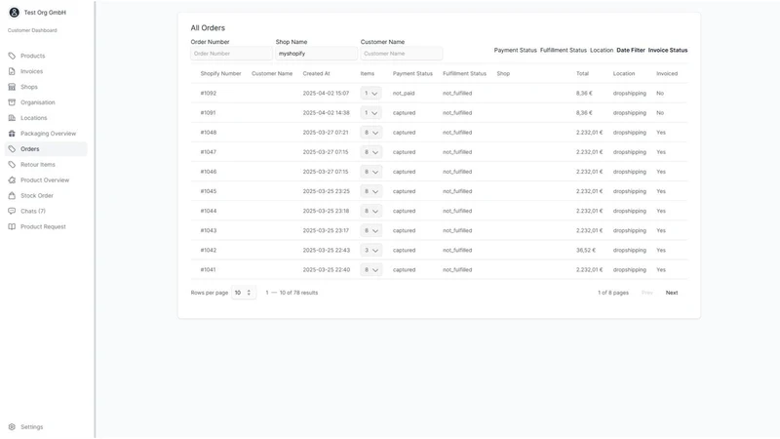Viewport: 780px width, 439px height.
Task: Open Product Overview page
Action: point(46,180)
